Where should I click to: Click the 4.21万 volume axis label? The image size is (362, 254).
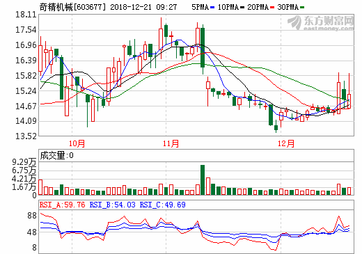(24, 179)
